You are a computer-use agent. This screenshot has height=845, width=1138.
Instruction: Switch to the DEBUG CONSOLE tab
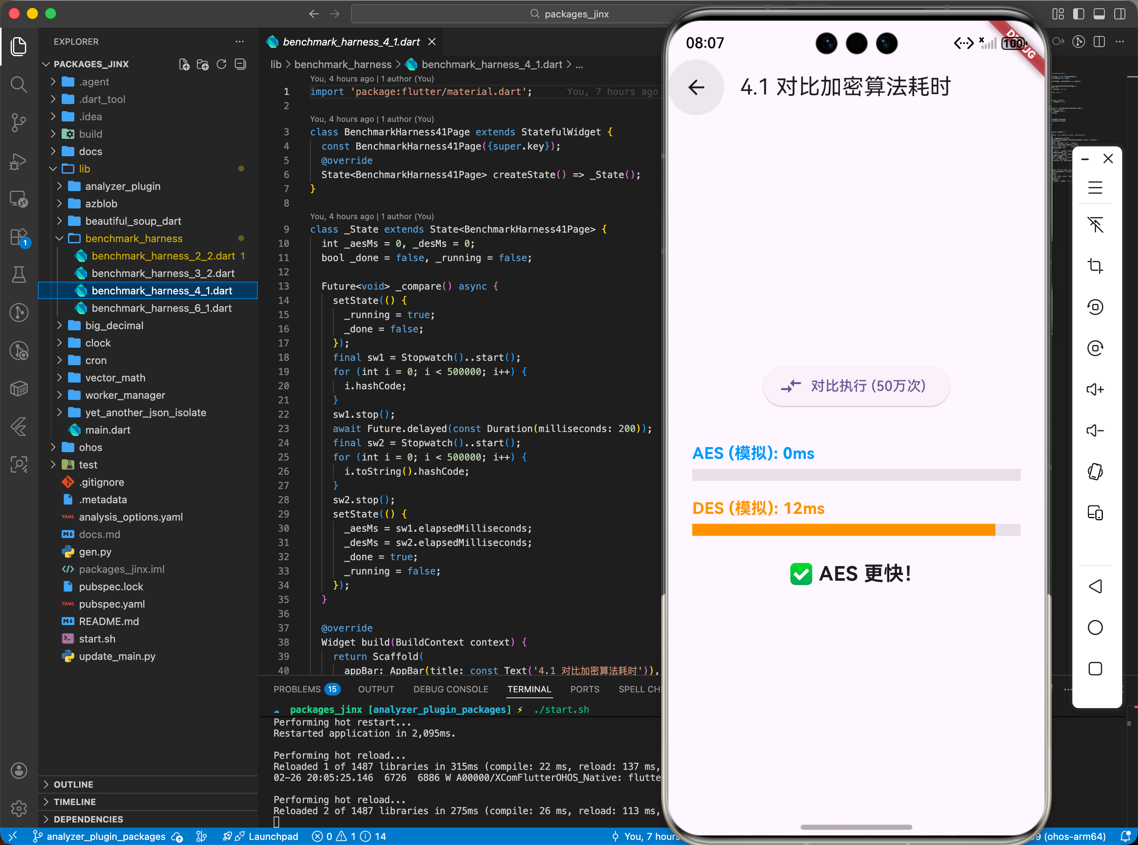click(450, 689)
